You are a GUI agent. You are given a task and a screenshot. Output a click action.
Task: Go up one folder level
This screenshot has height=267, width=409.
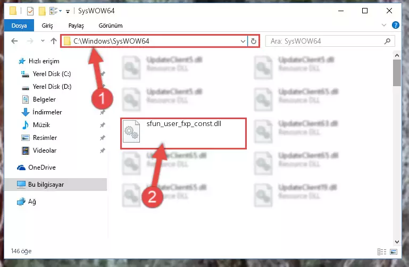click(54, 41)
